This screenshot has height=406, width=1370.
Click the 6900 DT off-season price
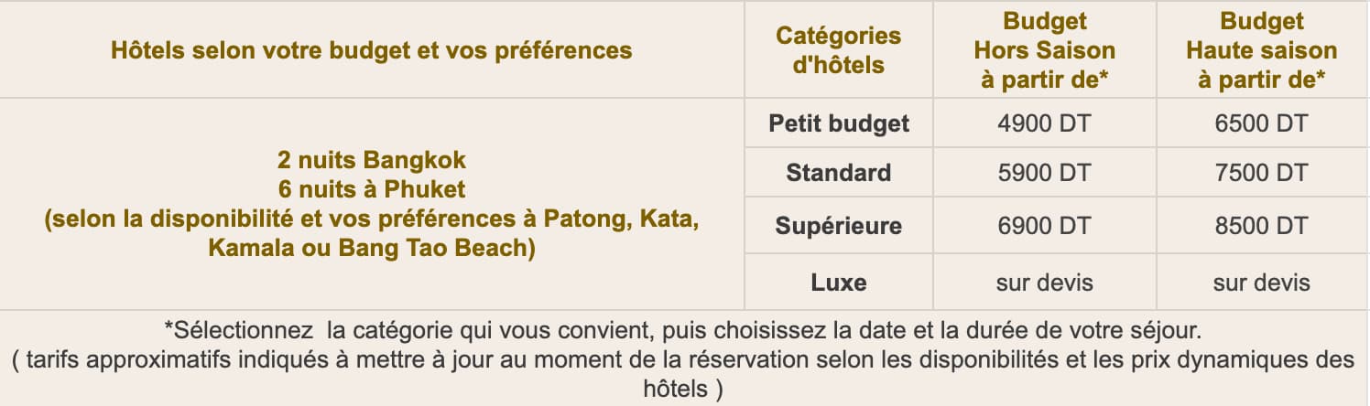pyautogui.click(x=1045, y=226)
